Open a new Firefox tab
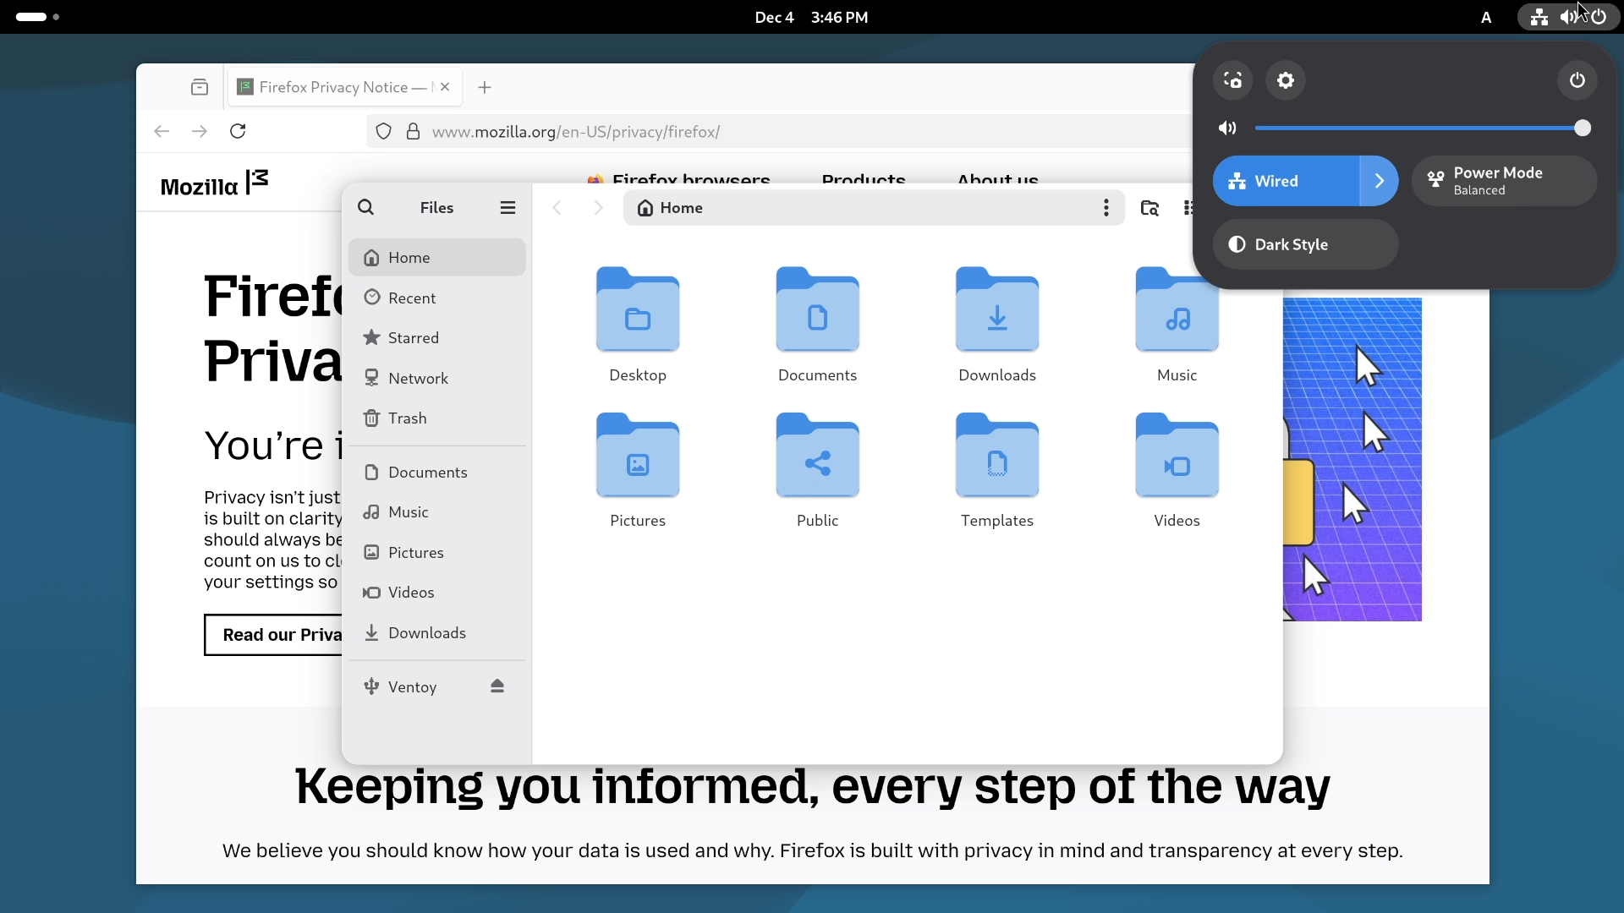 [x=485, y=87]
